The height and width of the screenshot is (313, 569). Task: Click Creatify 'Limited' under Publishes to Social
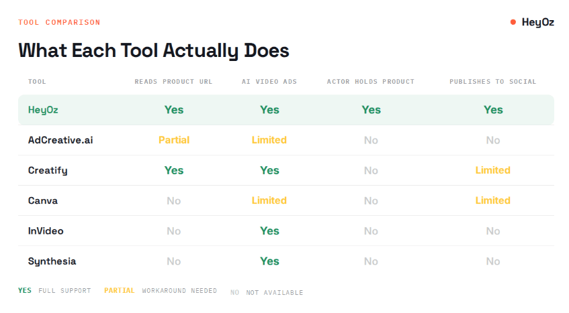[x=493, y=170]
